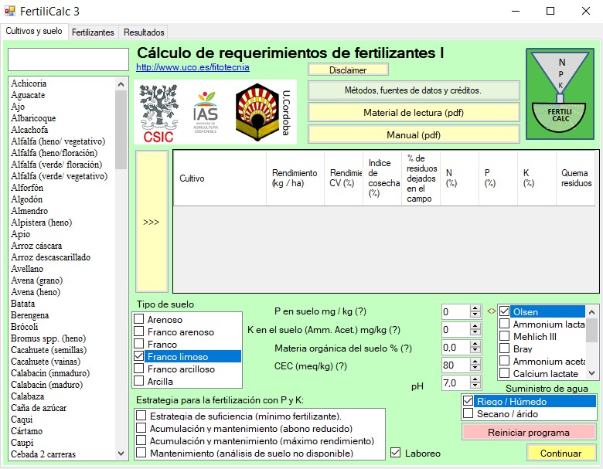Toggle Riego / Húmedo water supply
Viewport: 603px width, 469px height.
click(x=468, y=401)
